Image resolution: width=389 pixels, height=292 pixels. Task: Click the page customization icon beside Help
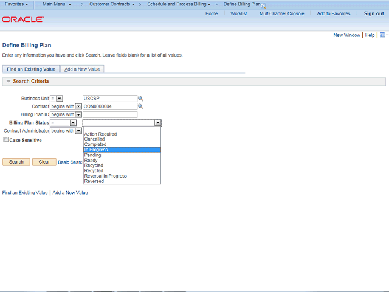click(382, 35)
